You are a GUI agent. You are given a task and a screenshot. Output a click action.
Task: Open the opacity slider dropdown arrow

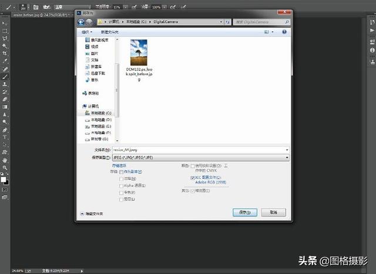tap(125, 7)
